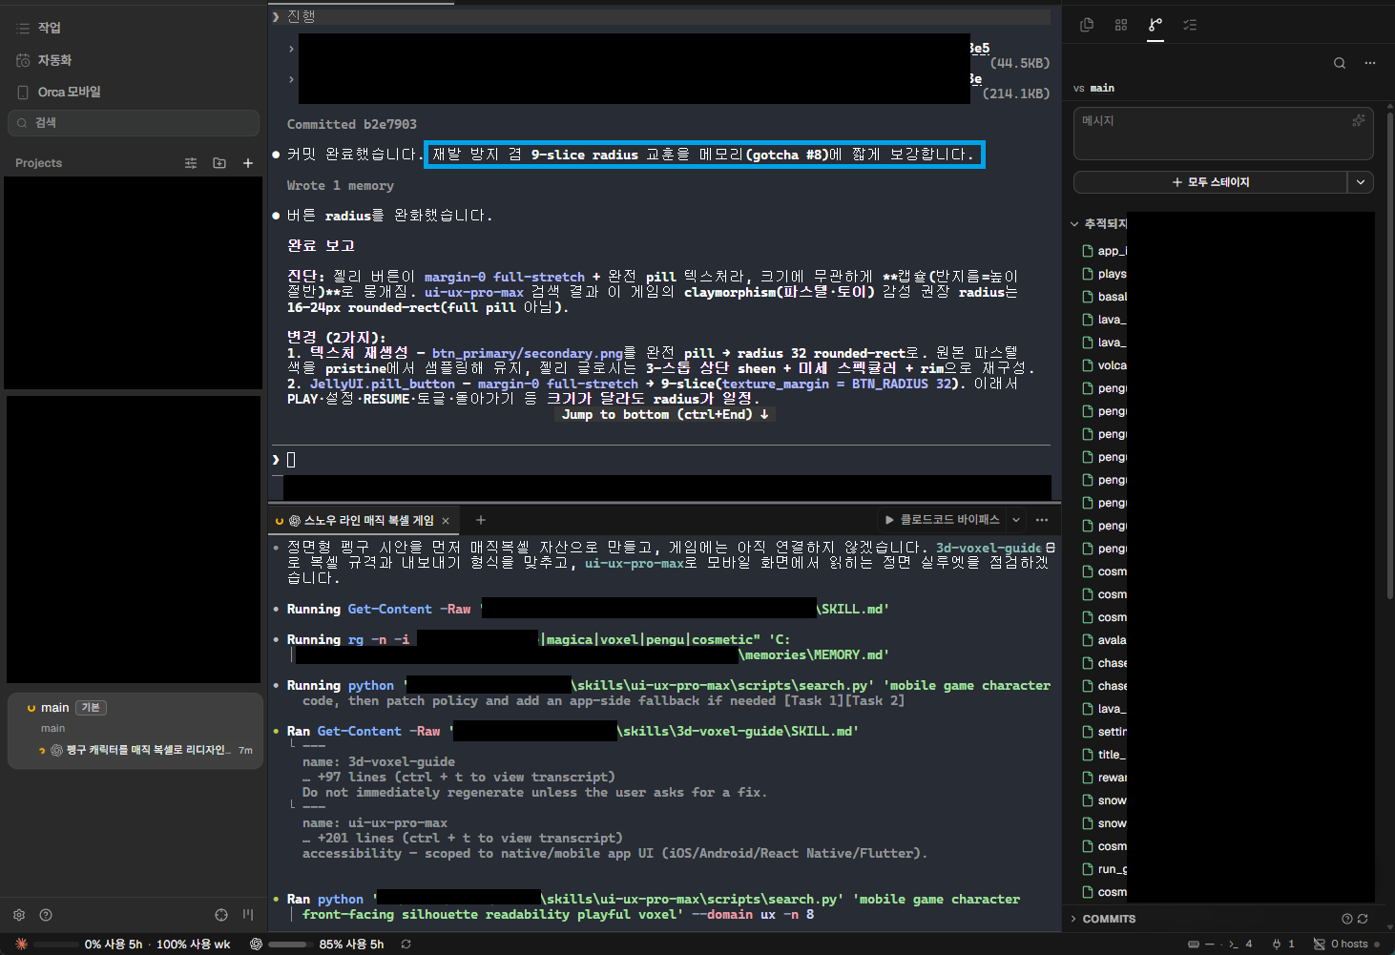Open the files explorer panel icon
The height and width of the screenshot is (955, 1395).
[x=1086, y=25]
